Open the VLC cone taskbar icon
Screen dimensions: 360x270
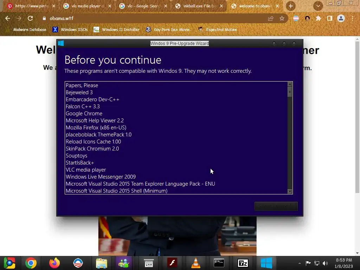[195, 263]
